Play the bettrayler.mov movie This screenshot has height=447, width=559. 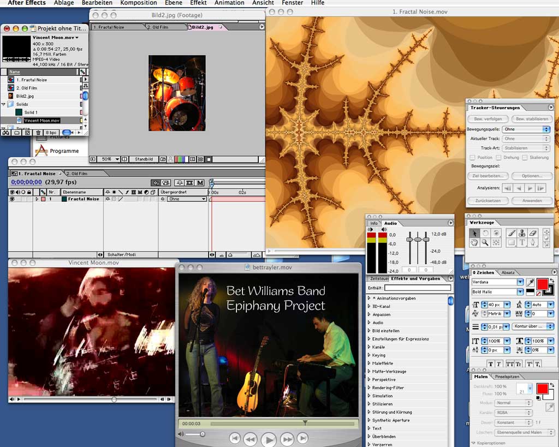point(269,439)
